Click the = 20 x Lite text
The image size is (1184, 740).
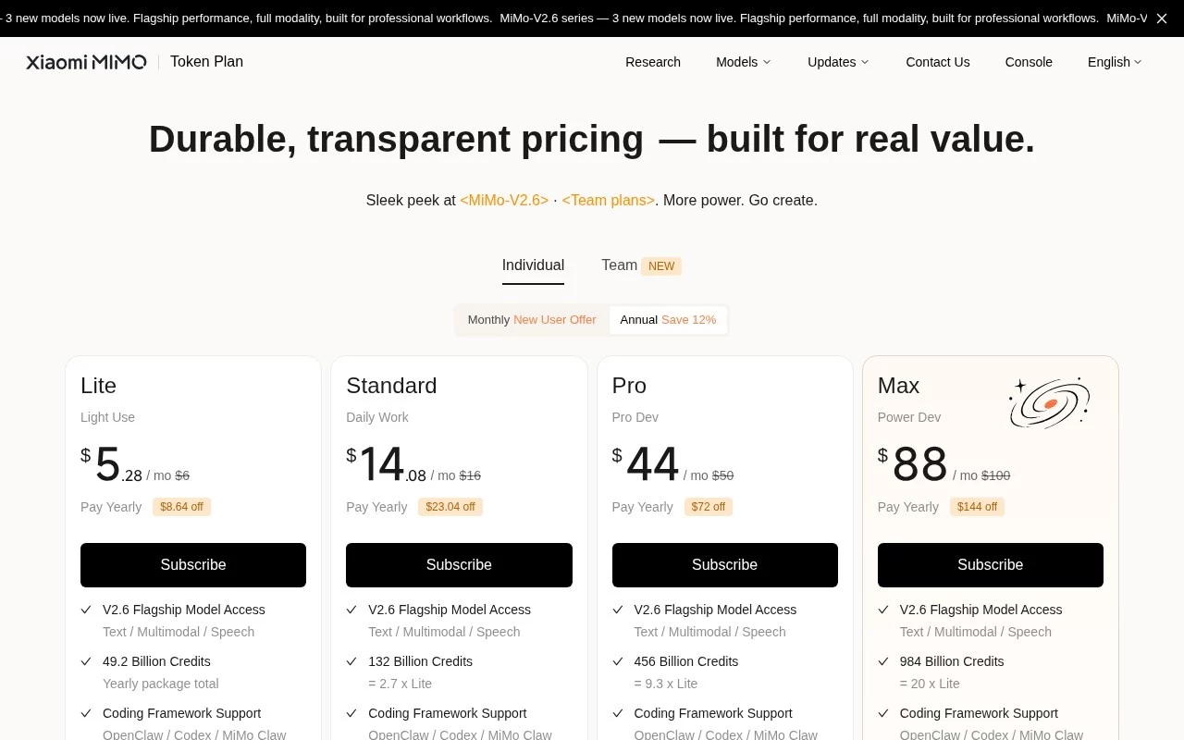[930, 684]
